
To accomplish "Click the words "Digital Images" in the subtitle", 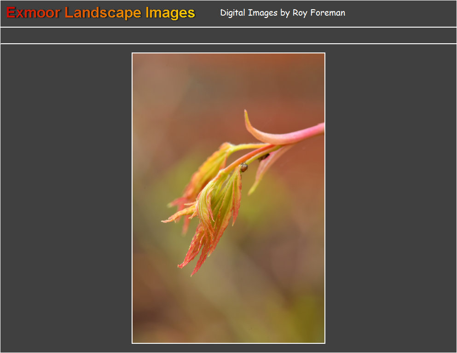I will click(249, 13).
